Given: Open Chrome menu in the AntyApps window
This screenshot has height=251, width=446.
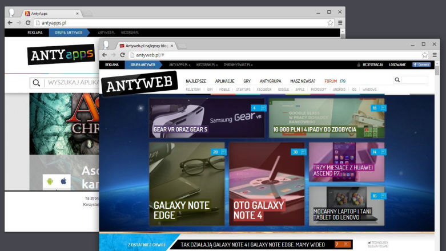Looking at the screenshot, I should click(x=340, y=23).
